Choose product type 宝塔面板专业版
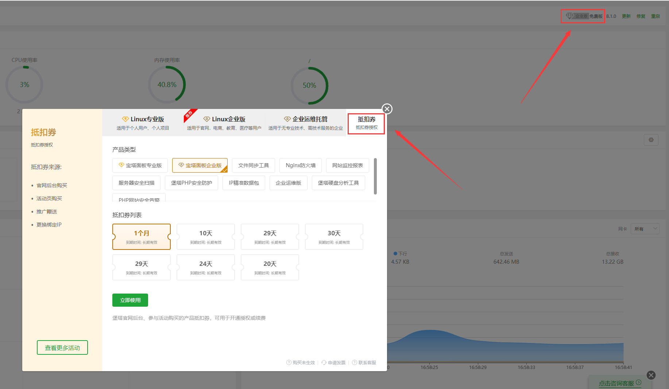Viewport: 669px width, 389px height. click(x=140, y=165)
